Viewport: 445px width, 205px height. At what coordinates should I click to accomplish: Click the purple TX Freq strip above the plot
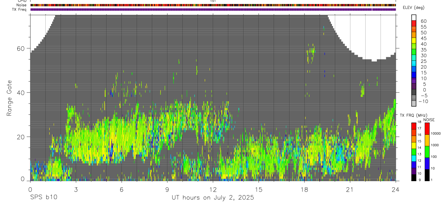point(213,9)
